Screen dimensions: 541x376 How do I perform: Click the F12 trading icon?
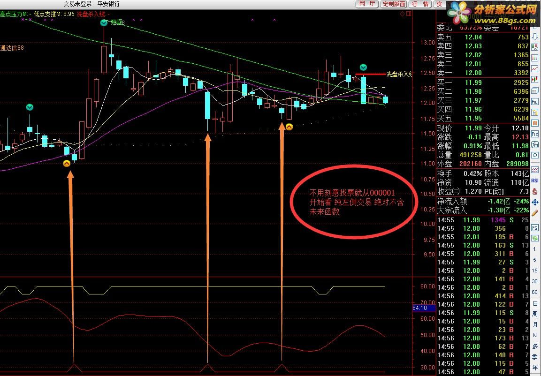coord(535,134)
